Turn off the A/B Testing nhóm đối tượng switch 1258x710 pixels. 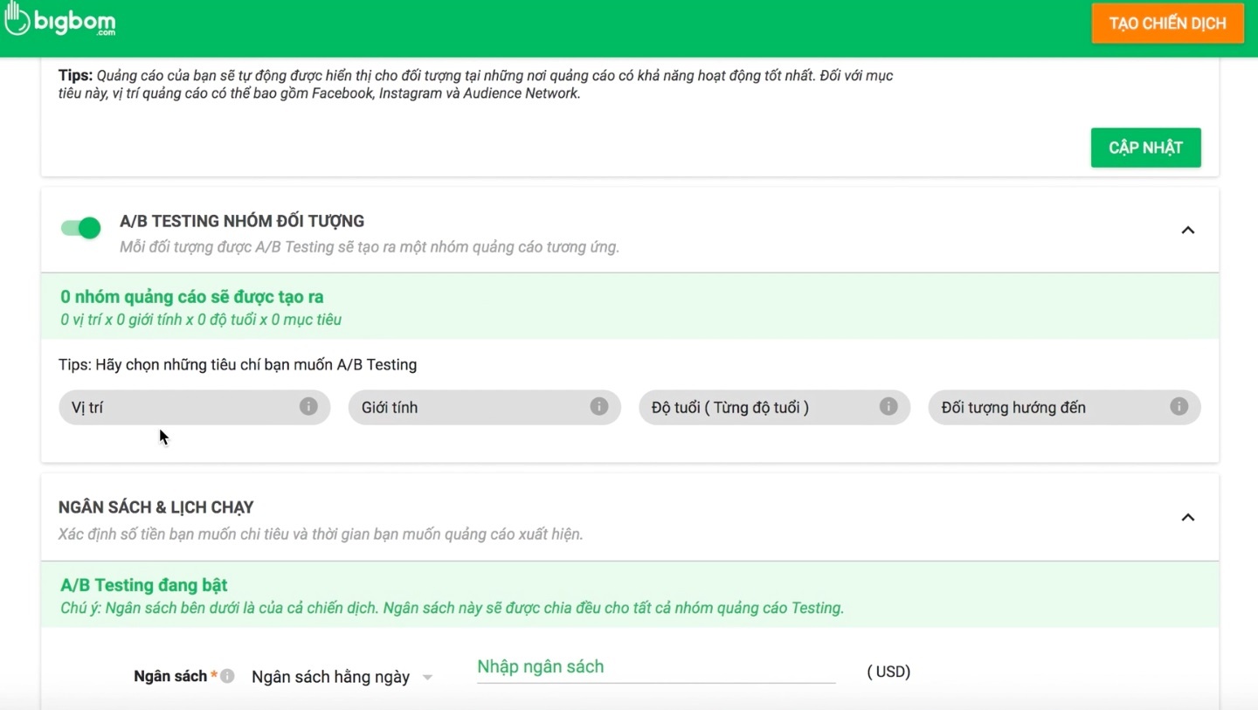81,229
